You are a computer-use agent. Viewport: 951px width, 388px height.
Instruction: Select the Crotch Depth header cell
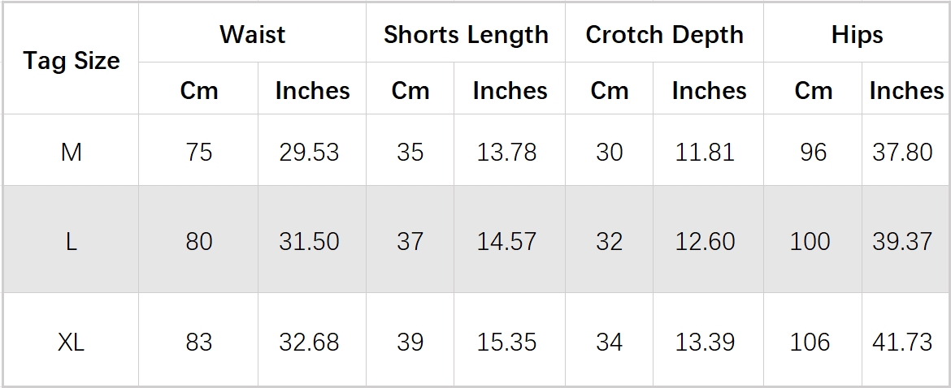664,35
